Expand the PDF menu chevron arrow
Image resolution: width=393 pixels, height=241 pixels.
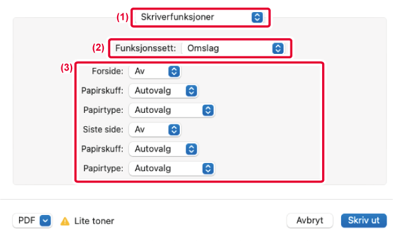45,221
